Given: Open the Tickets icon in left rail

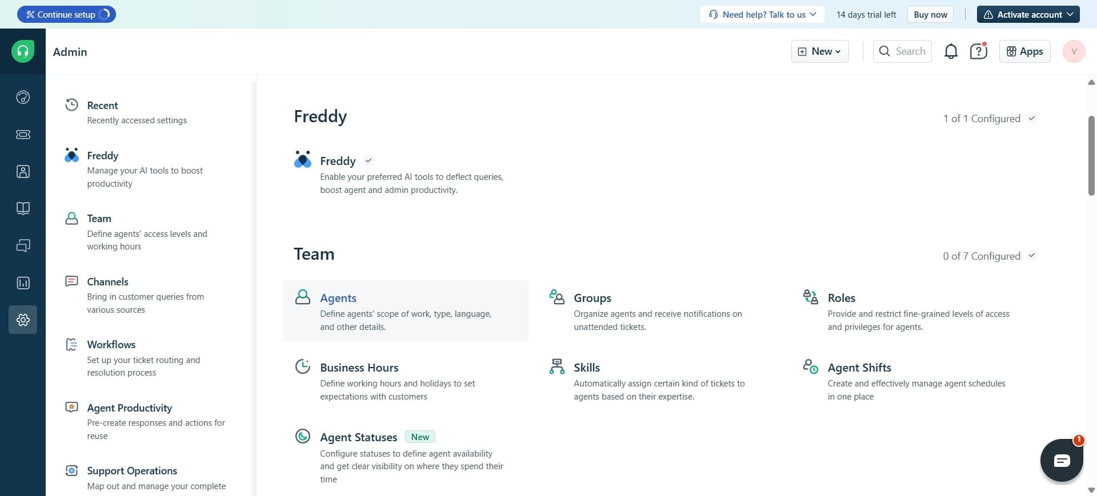Looking at the screenshot, I should click(23, 134).
